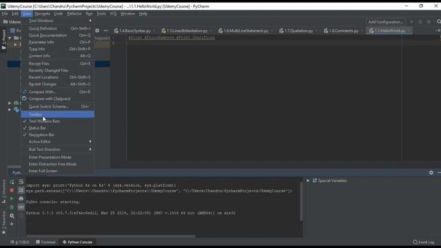The width and height of the screenshot is (441, 248).
Task: Open Python console settings gear
Action: 12,216
